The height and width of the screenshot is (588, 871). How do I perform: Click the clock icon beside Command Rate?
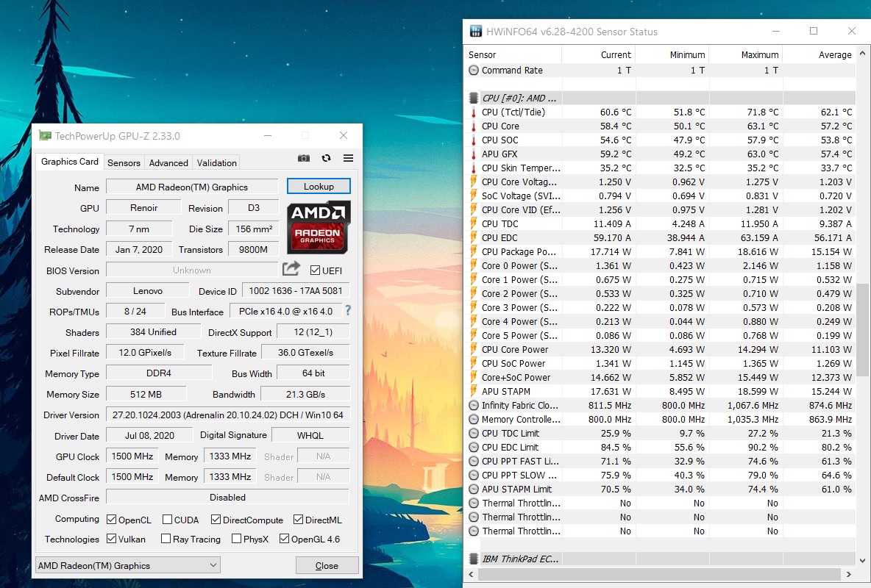[474, 70]
